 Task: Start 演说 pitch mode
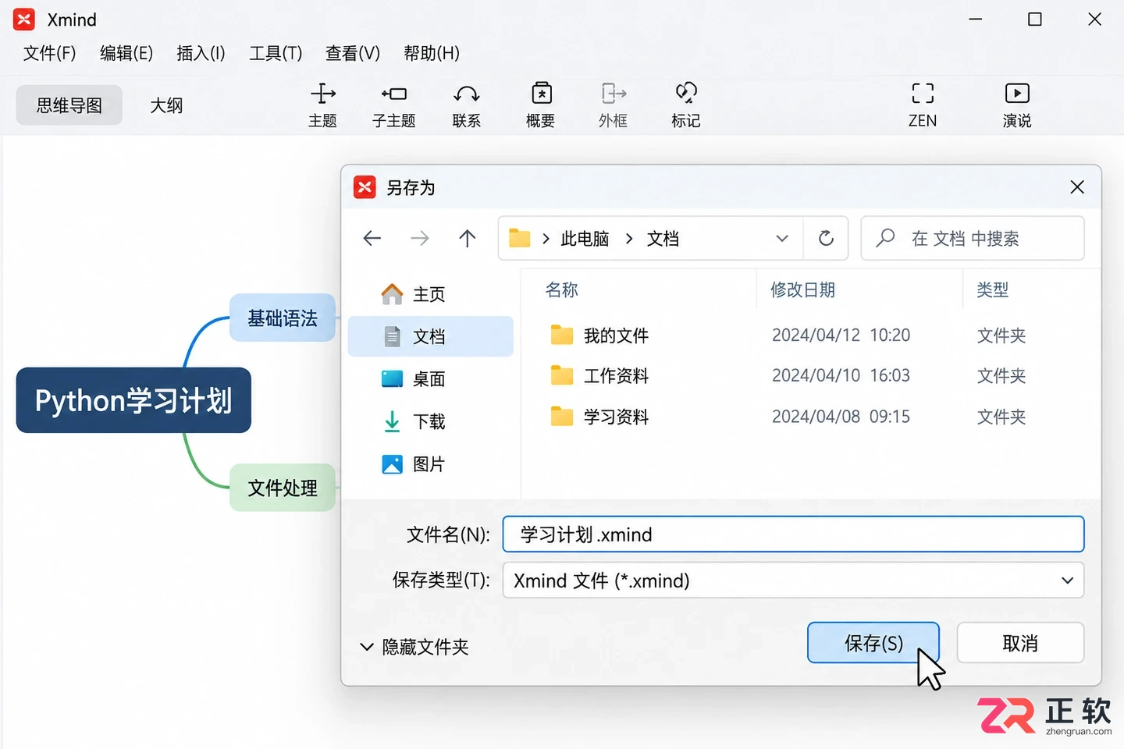click(1017, 105)
